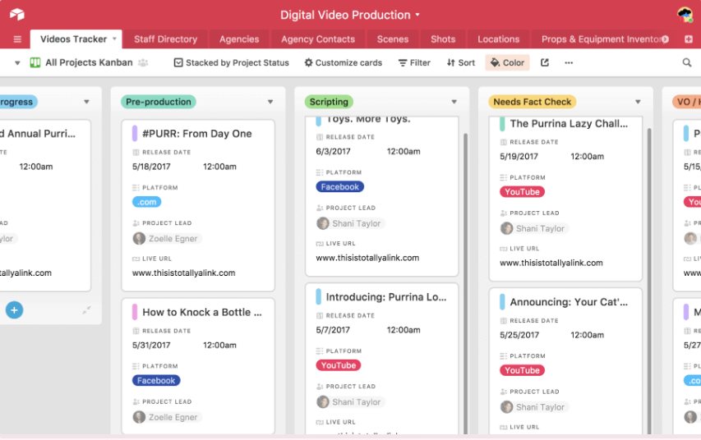This screenshot has height=440, width=701.
Task: Click Zoelle Egner on How to Knock card
Action: 167,417
